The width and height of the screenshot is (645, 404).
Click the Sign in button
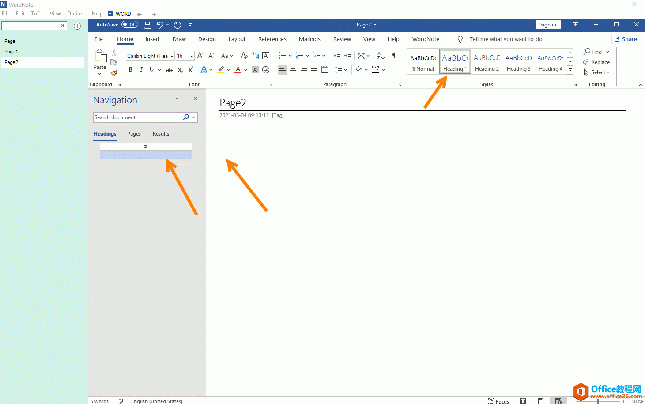click(x=548, y=25)
